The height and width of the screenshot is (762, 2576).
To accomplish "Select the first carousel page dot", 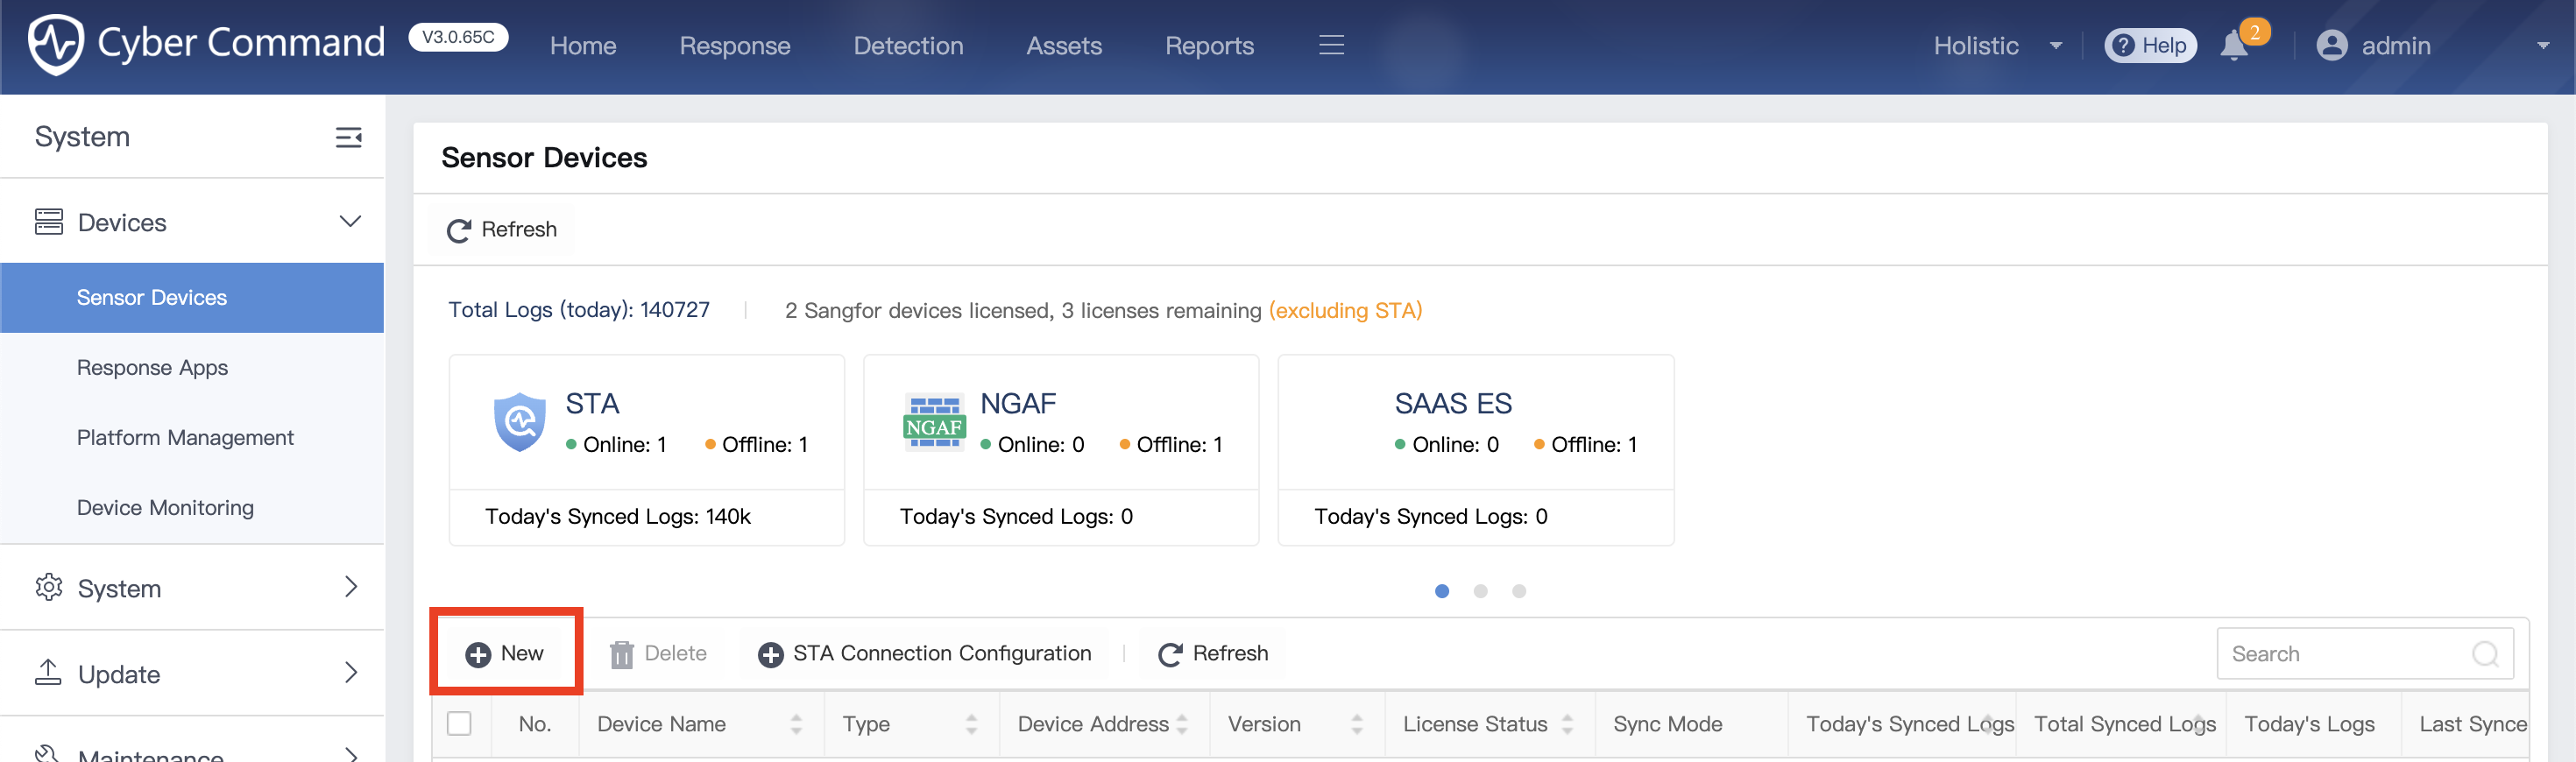I will (1442, 591).
